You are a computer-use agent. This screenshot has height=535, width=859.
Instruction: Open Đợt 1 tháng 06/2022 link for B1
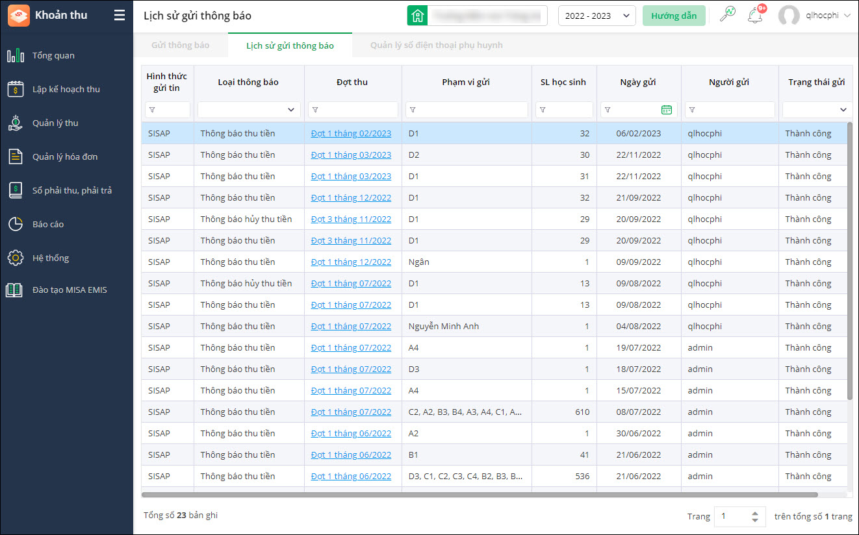point(351,454)
